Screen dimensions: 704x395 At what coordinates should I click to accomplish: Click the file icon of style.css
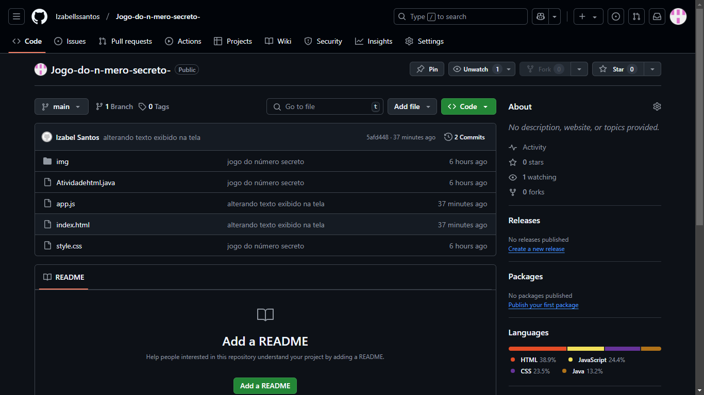[47, 246]
